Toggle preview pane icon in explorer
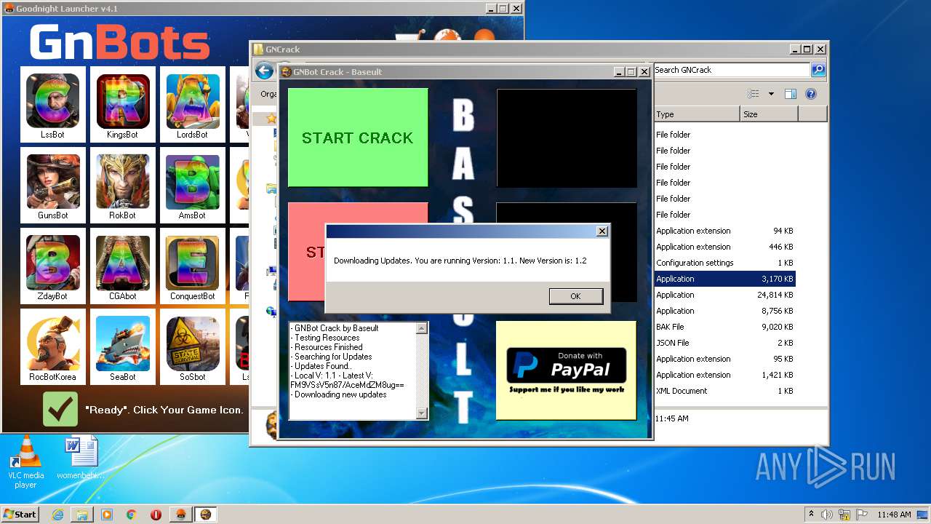The width and height of the screenshot is (931, 524). [x=791, y=94]
